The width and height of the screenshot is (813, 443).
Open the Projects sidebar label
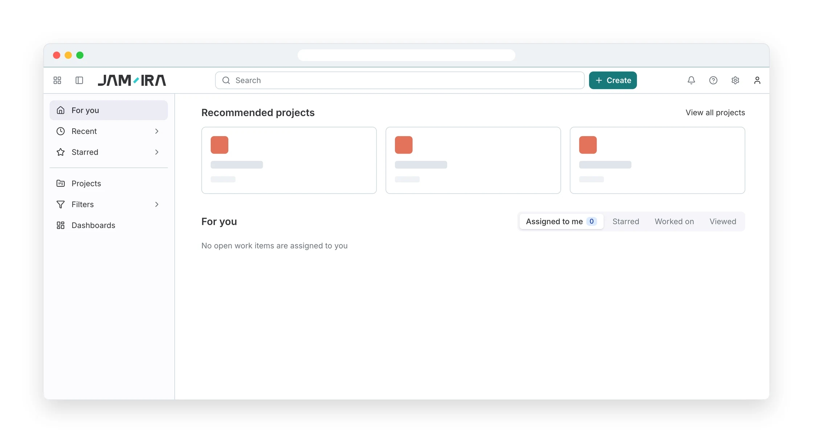pos(86,183)
